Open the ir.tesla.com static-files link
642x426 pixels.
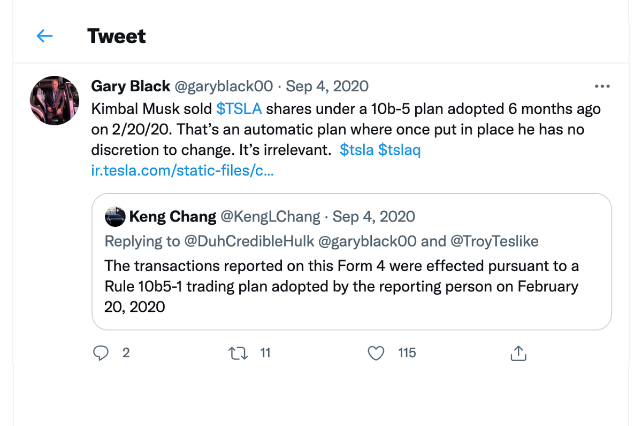tap(183, 171)
